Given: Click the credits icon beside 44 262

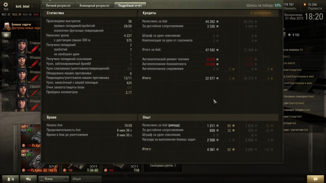Looking at the screenshot, I should [217, 22].
